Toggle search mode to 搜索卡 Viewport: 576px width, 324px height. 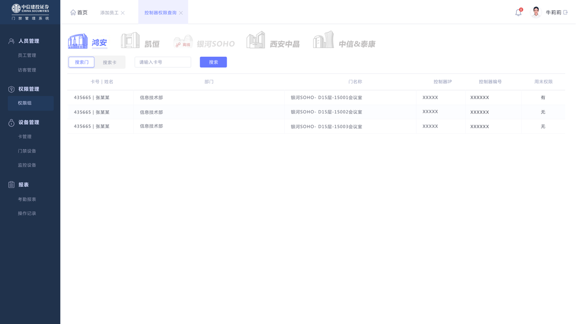point(110,63)
